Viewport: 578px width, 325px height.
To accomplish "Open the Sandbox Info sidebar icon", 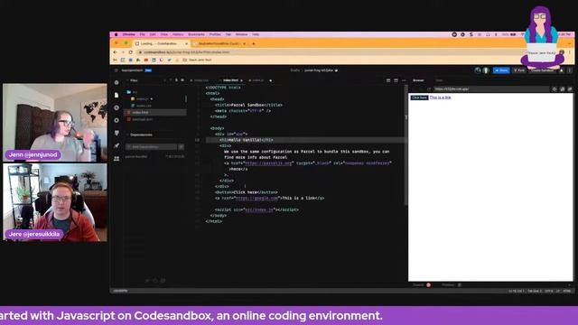I will point(117,82).
